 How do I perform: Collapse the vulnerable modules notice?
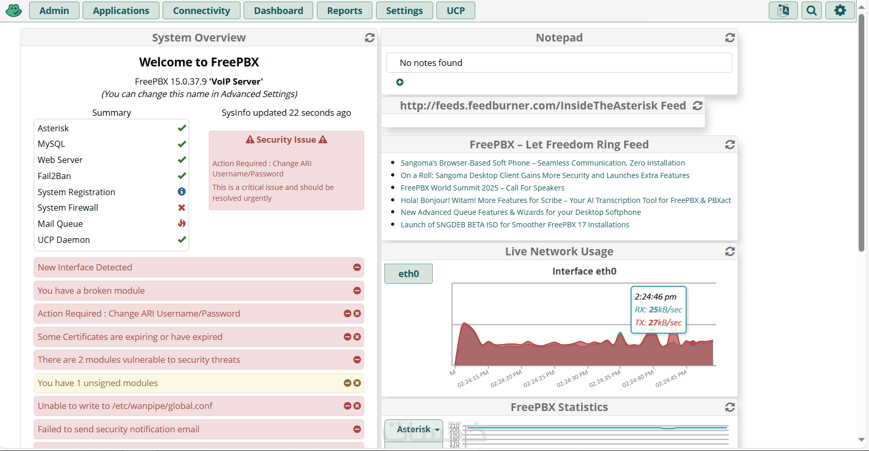(357, 360)
